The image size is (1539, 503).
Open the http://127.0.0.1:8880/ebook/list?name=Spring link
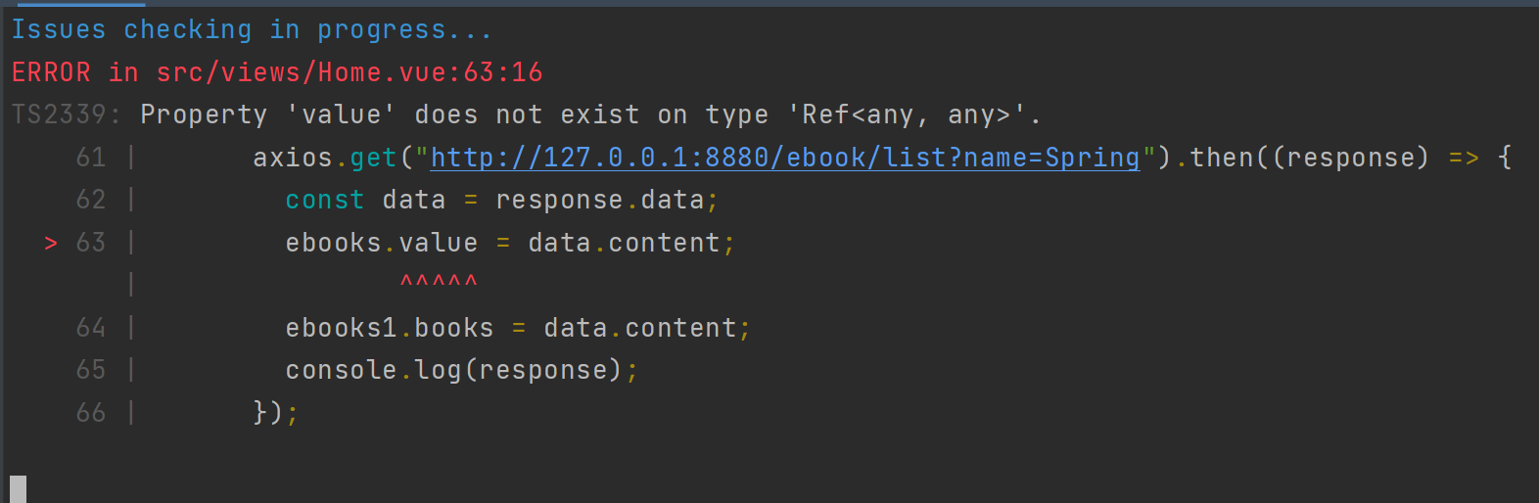[785, 158]
